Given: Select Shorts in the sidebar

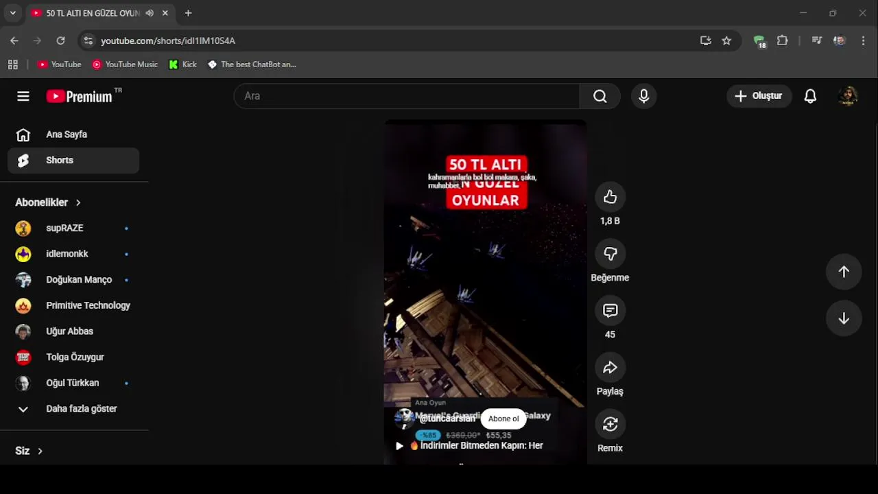Looking at the screenshot, I should click(74, 161).
